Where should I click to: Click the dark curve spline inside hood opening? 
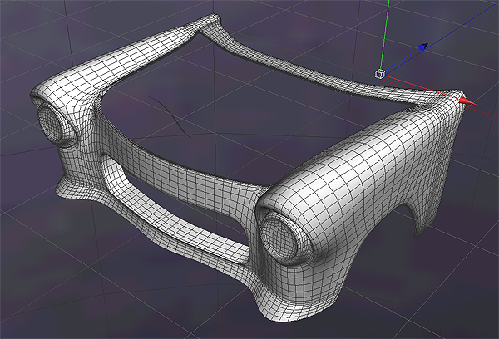[x=172, y=116]
